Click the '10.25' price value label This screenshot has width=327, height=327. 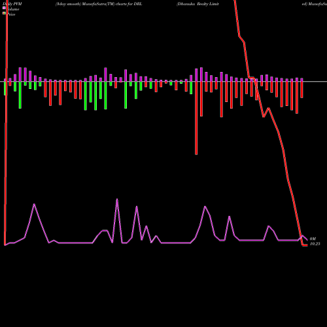pos(315,244)
